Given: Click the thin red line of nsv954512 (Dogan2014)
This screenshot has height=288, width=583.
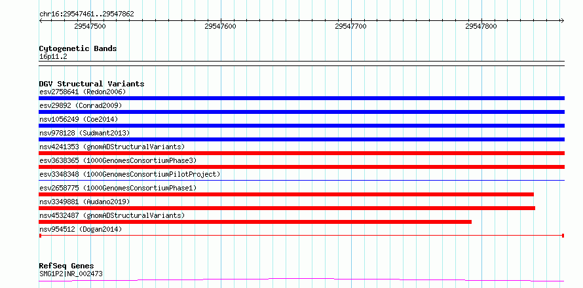Looking at the screenshot, I should [x=301, y=236].
